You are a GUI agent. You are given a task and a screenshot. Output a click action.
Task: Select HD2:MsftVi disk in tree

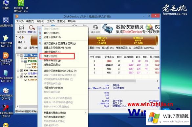point(31,77)
